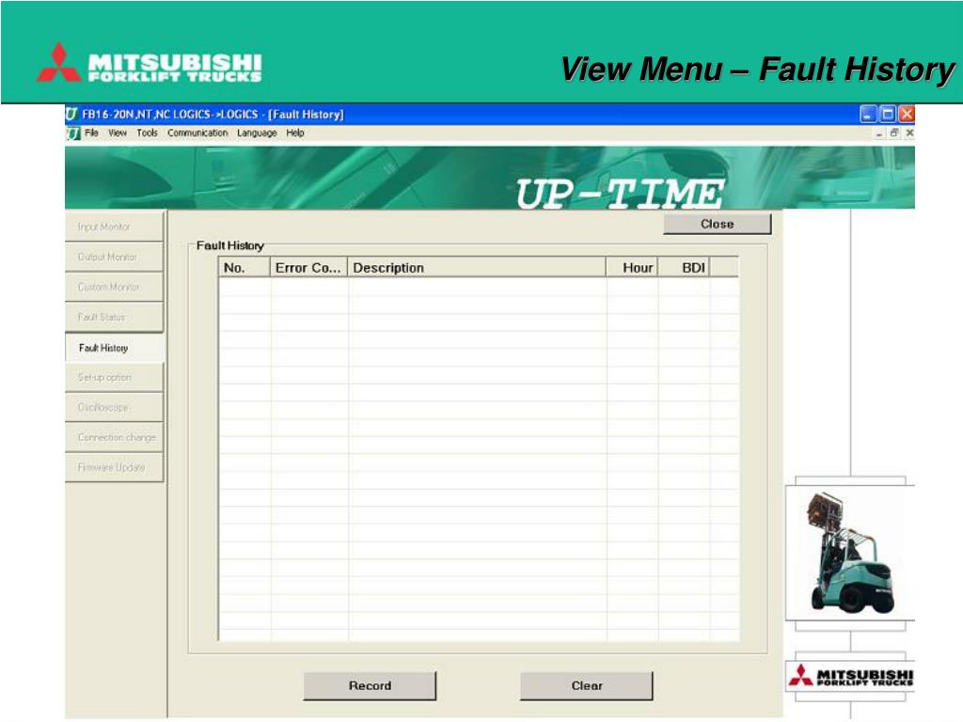Open the Help menu
This screenshot has height=722, width=963.
click(294, 133)
